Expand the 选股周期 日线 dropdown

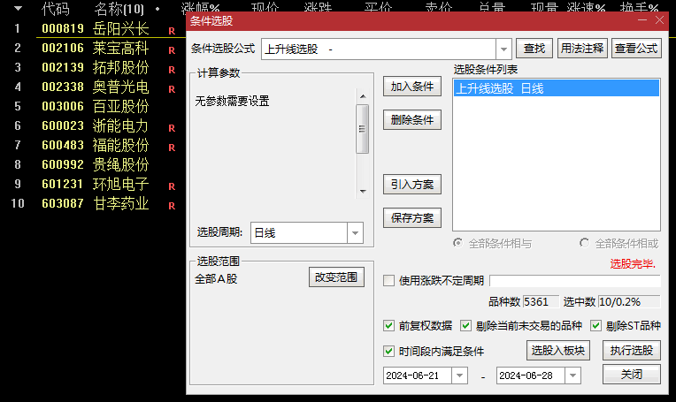click(355, 233)
